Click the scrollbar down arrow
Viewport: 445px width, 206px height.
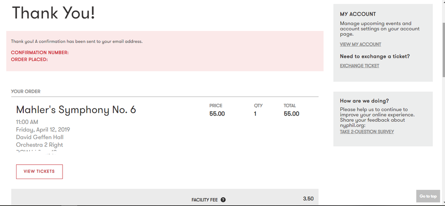444,203
